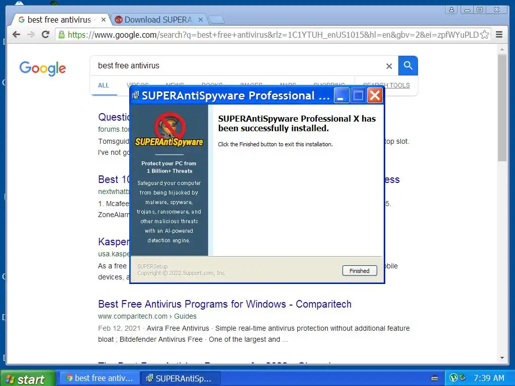Click the keyboard icon in taskbar
515x386 pixels.
pos(435,378)
